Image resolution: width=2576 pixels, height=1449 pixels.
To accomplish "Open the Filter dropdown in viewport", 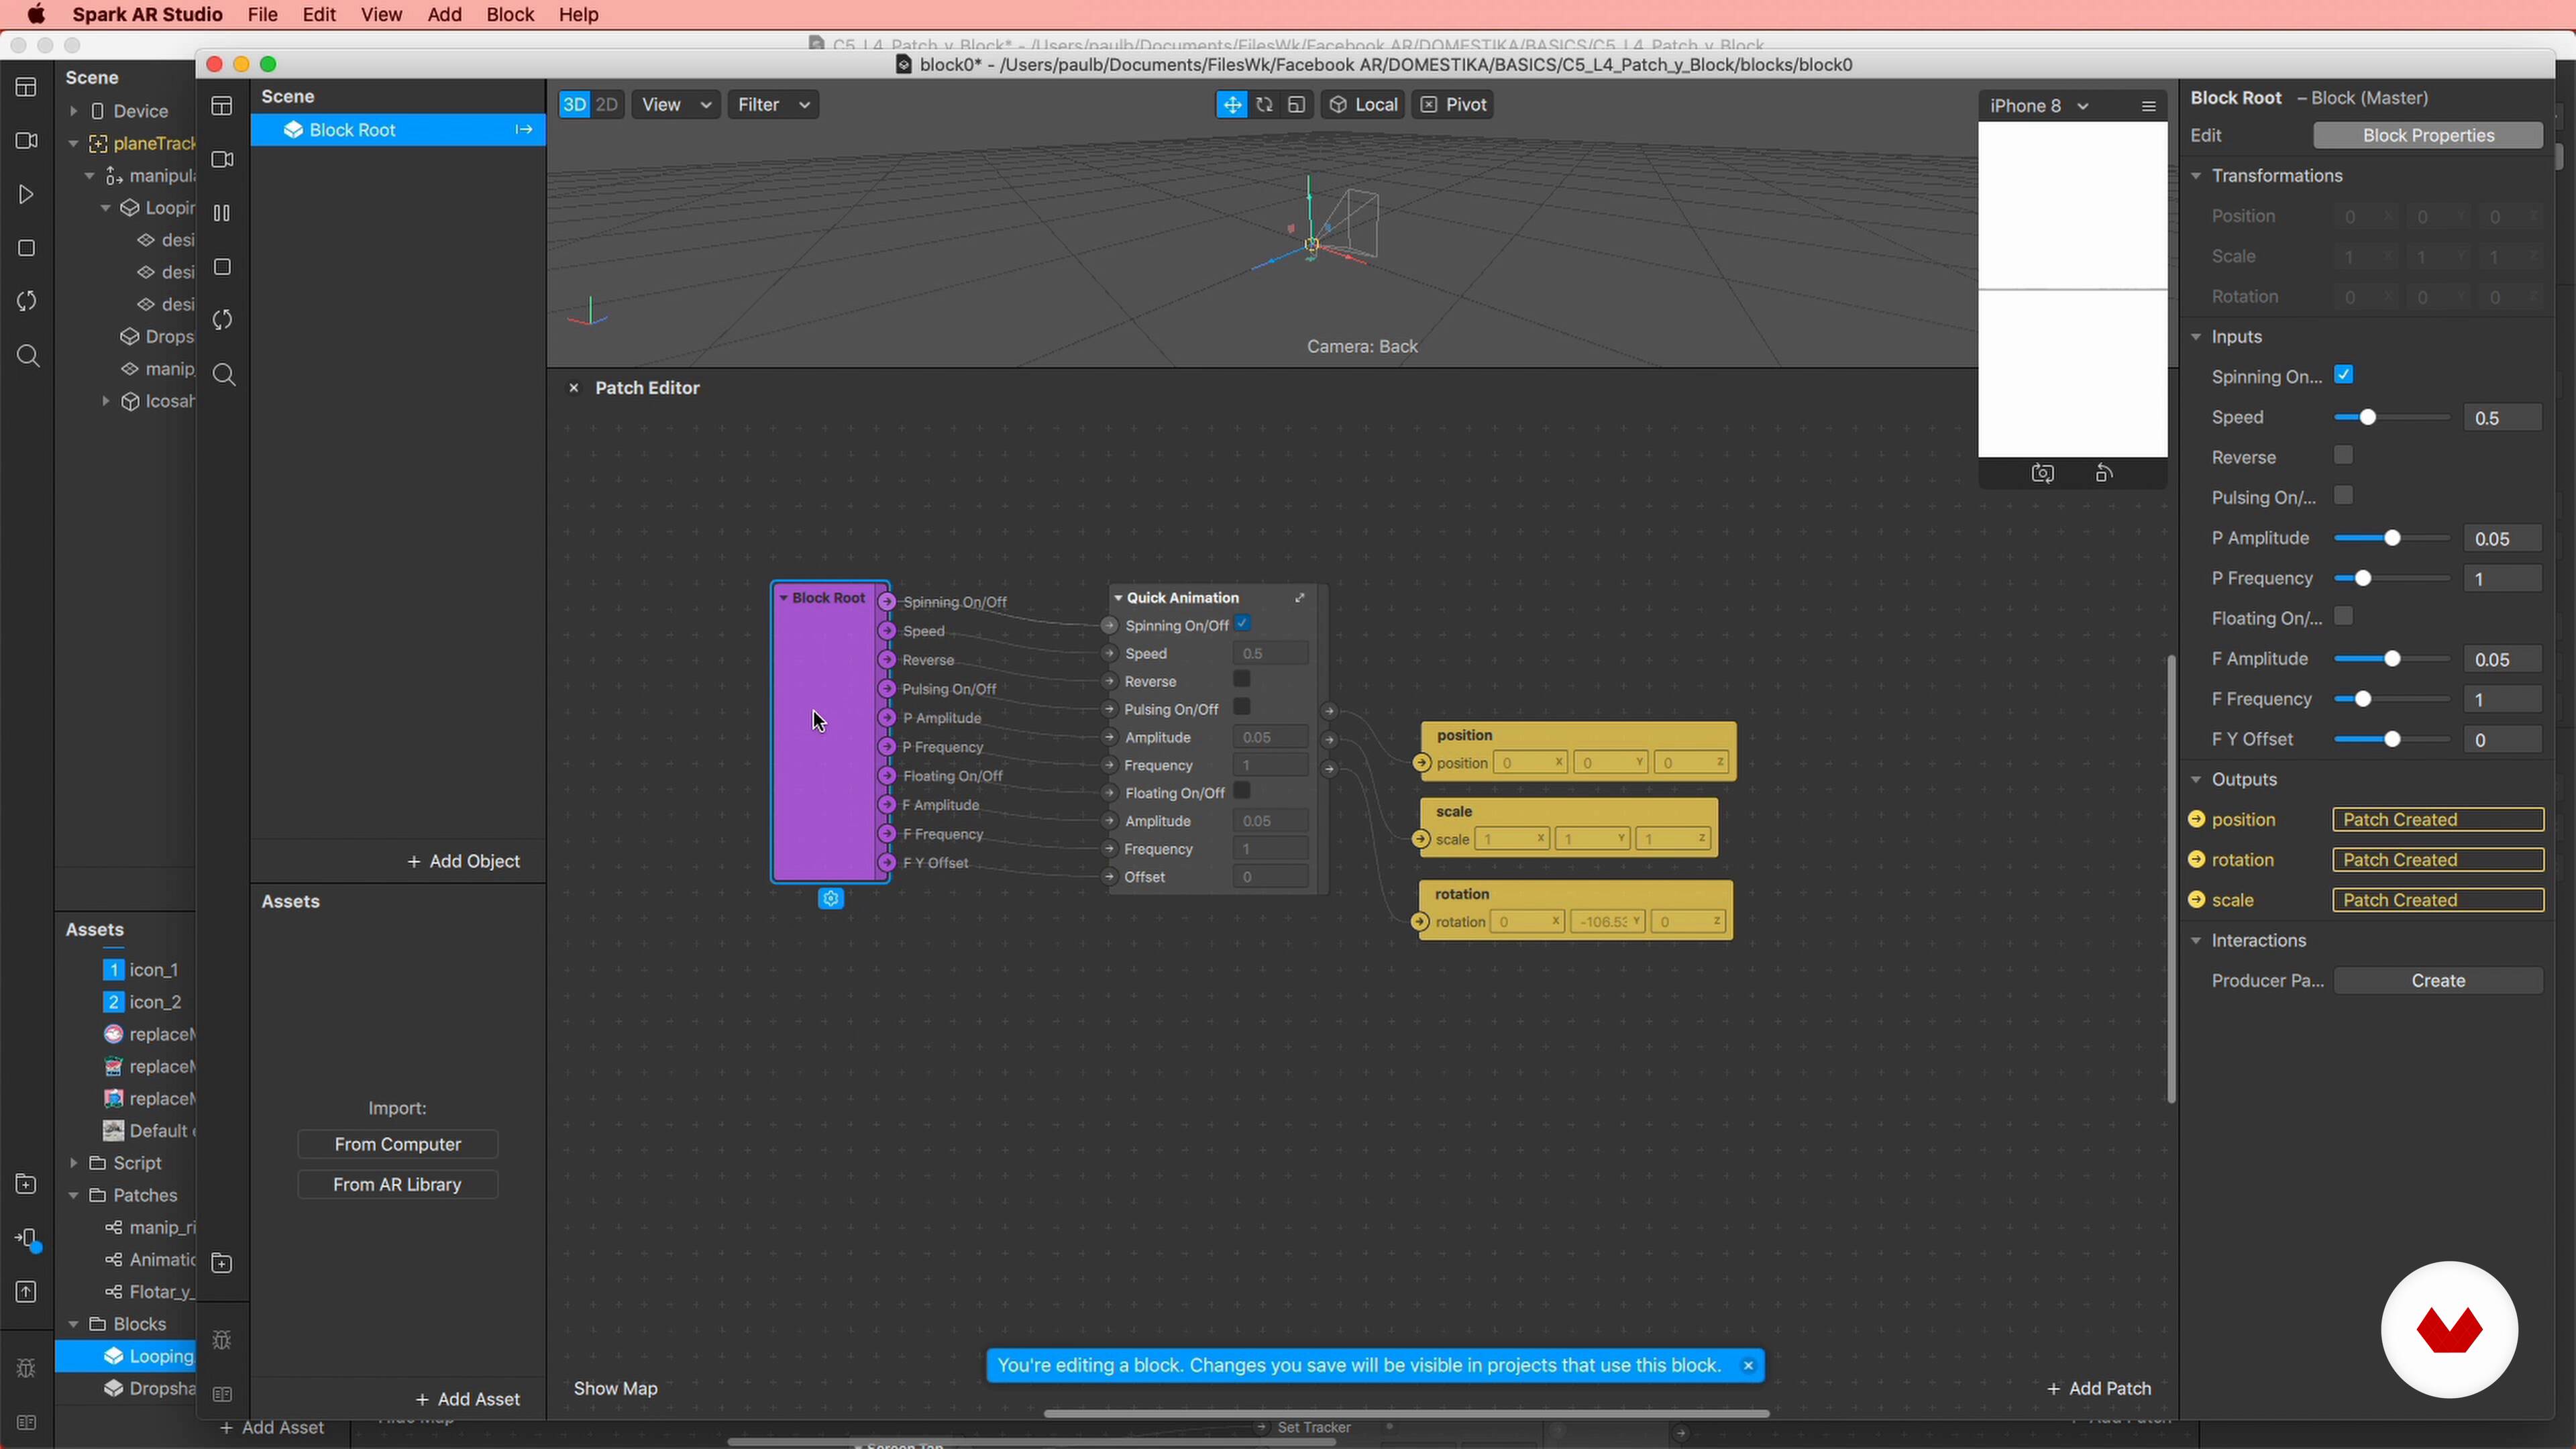I will coord(773,105).
